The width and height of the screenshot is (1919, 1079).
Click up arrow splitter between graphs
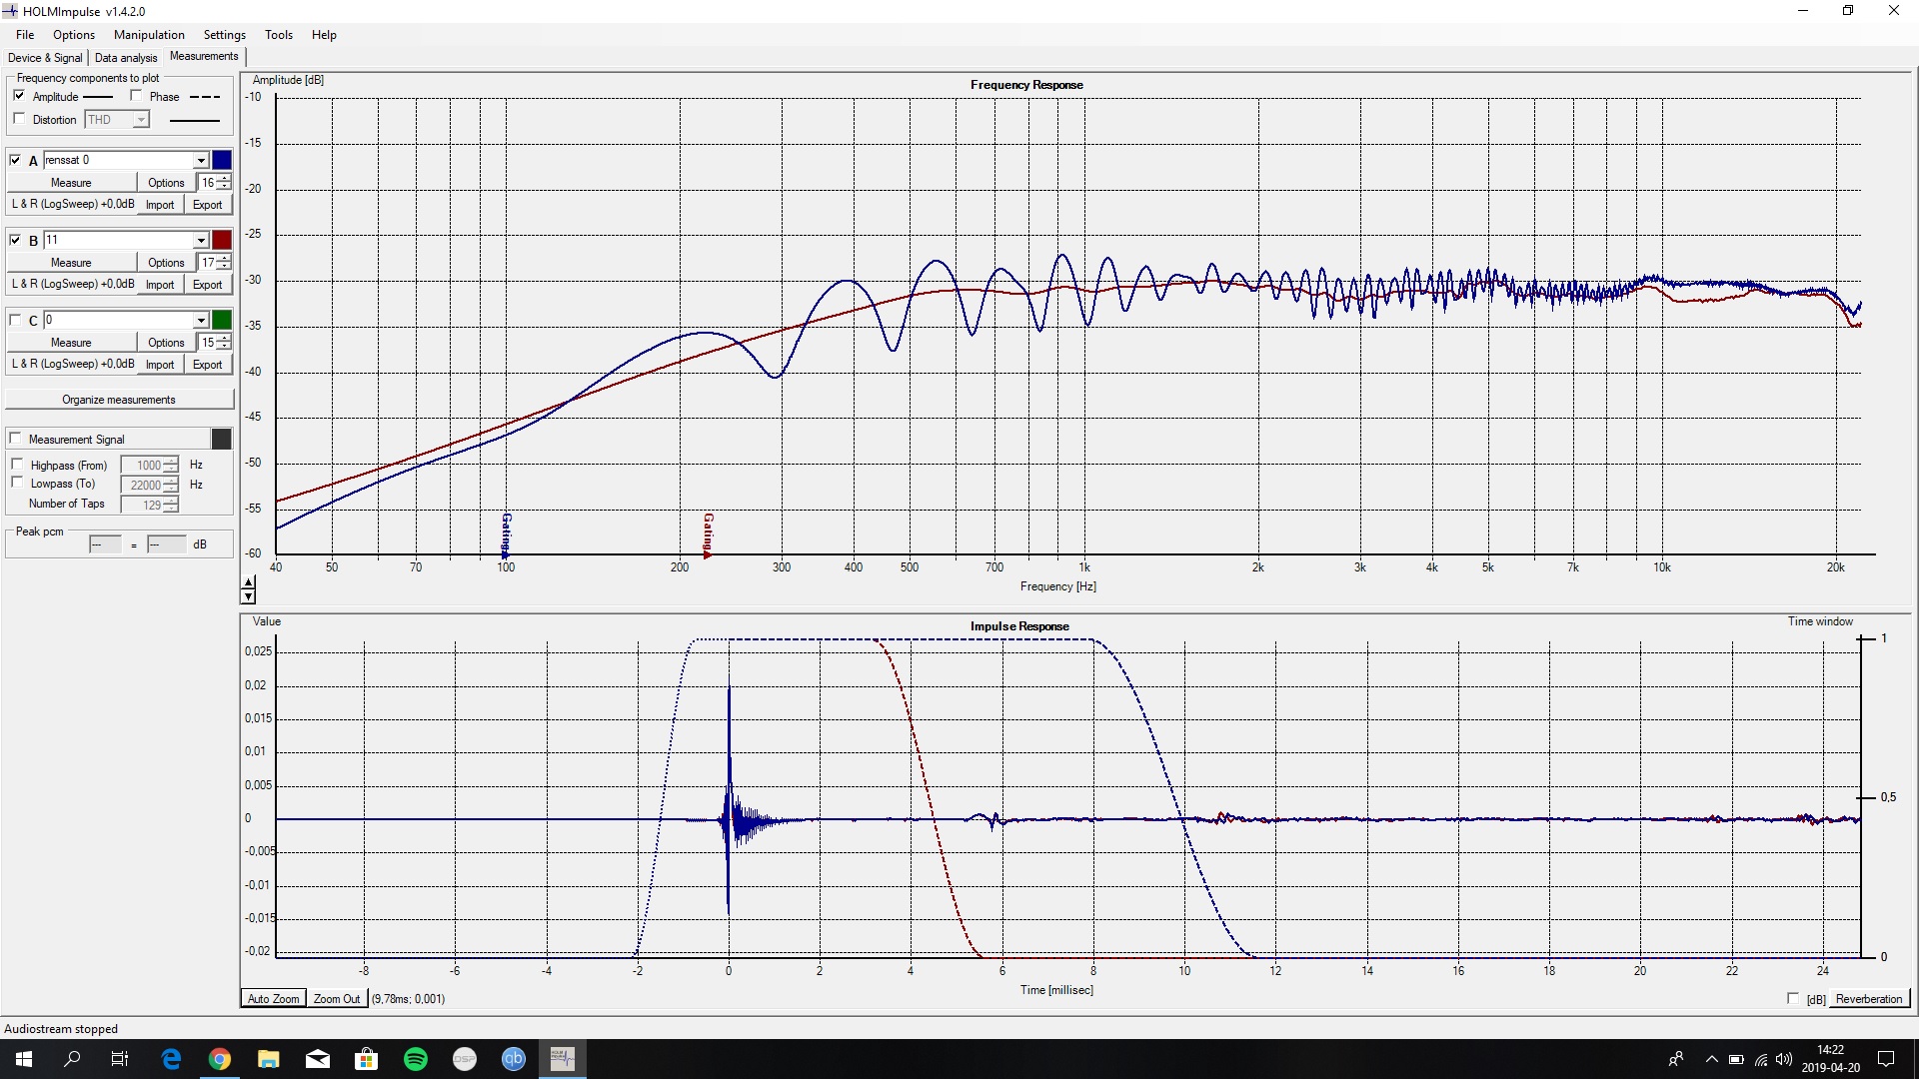pyautogui.click(x=248, y=582)
